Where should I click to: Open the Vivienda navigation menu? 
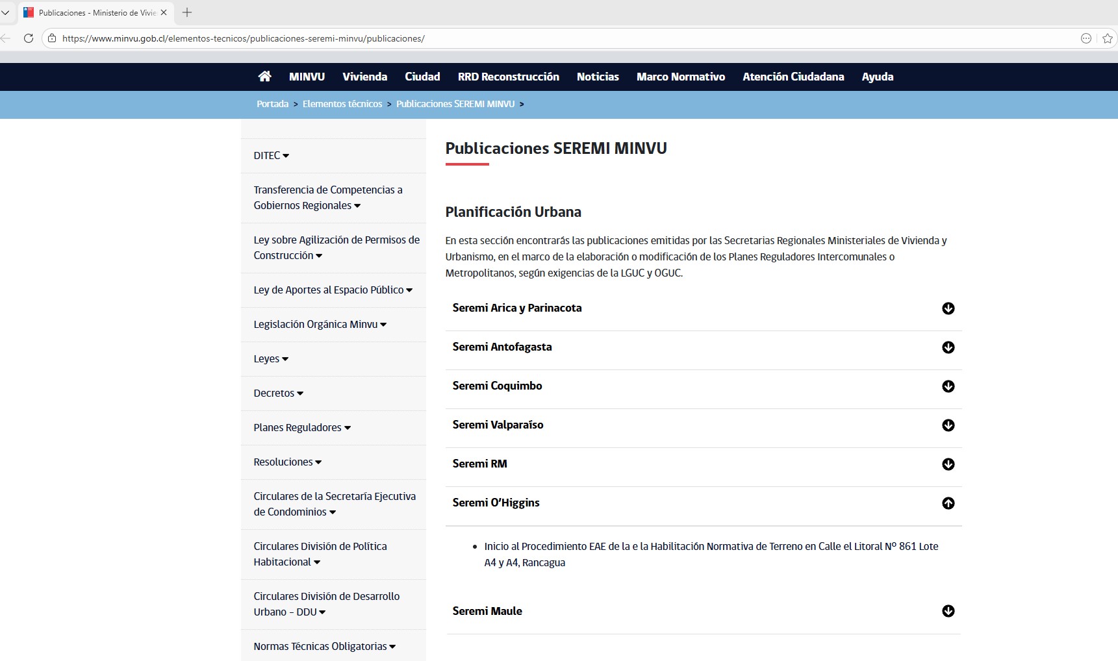pyautogui.click(x=364, y=77)
